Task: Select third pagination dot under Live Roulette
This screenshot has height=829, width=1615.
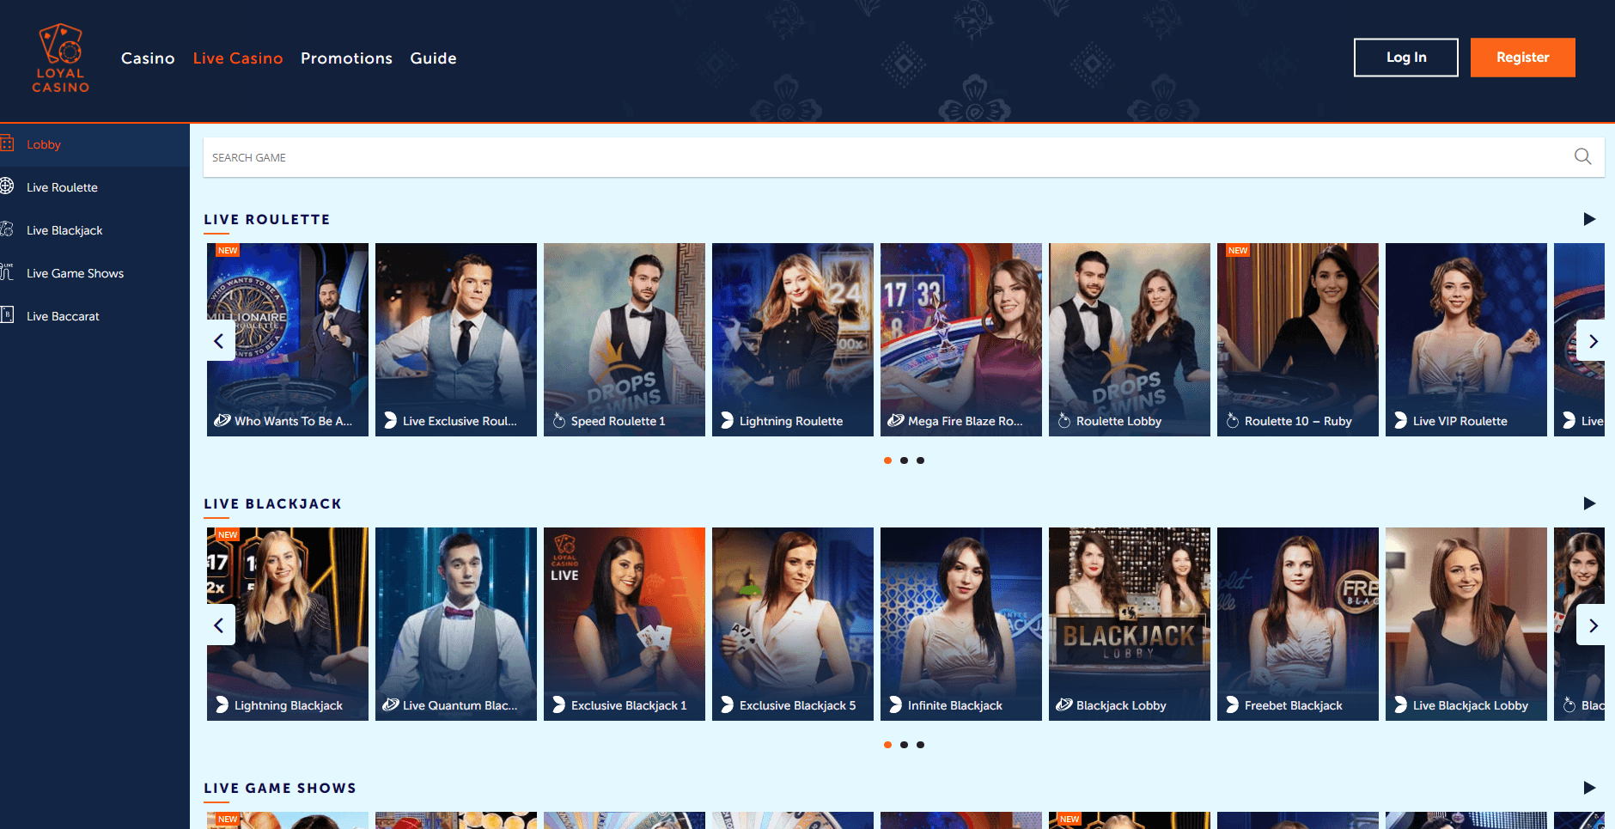Action: 920,460
